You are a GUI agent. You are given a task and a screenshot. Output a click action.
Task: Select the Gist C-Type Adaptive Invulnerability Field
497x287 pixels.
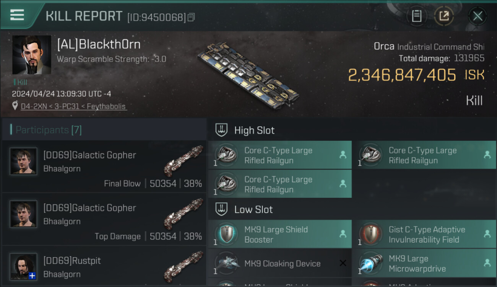[424, 234]
